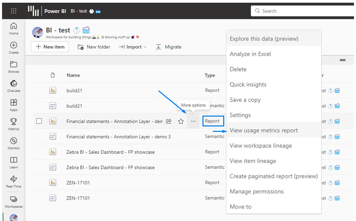Image resolution: width=356 pixels, height=221 pixels.
Task: Expand the Import dropdown
Action: (132, 47)
